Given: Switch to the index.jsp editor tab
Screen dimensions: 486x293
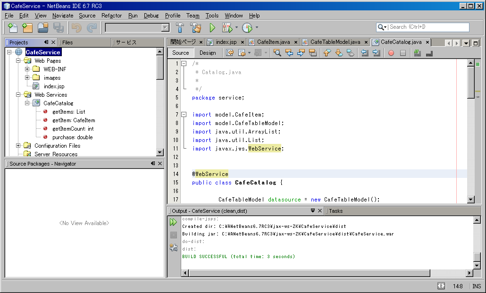Looking at the screenshot, I should click(226, 42).
